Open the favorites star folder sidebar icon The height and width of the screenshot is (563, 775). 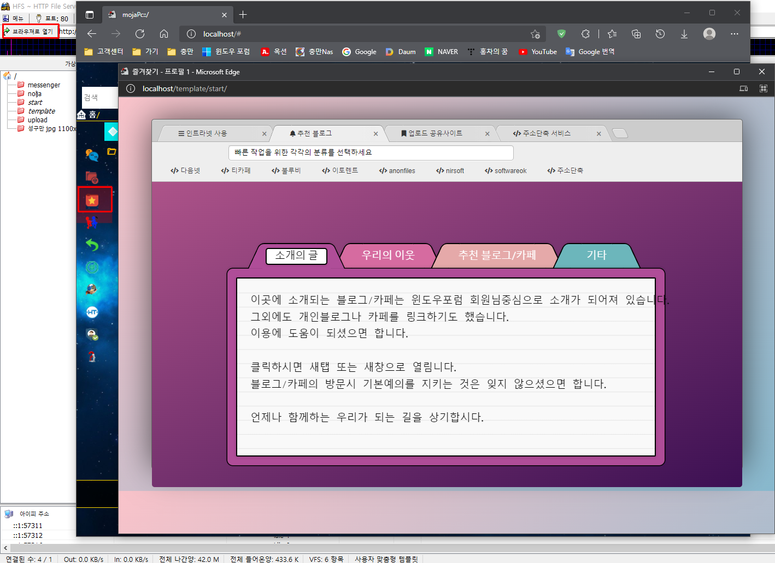[92, 200]
